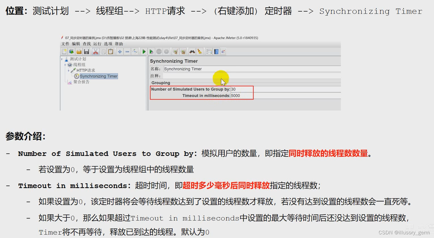Click the Grouping section label

point(161,83)
